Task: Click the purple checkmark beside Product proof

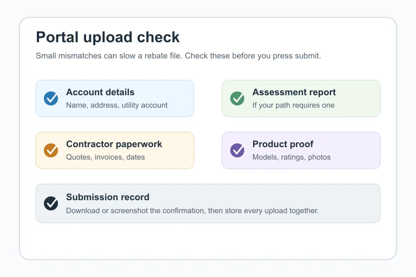Action: click(x=237, y=150)
